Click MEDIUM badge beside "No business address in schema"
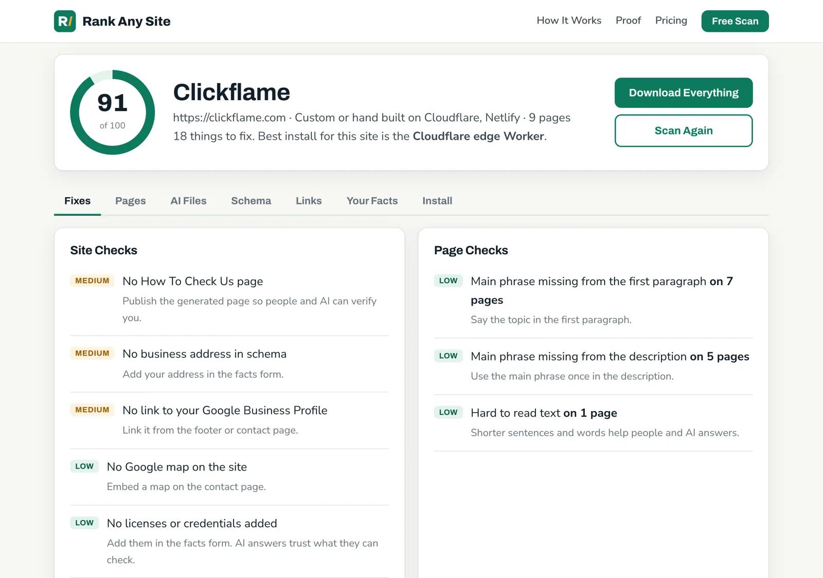 (x=92, y=353)
